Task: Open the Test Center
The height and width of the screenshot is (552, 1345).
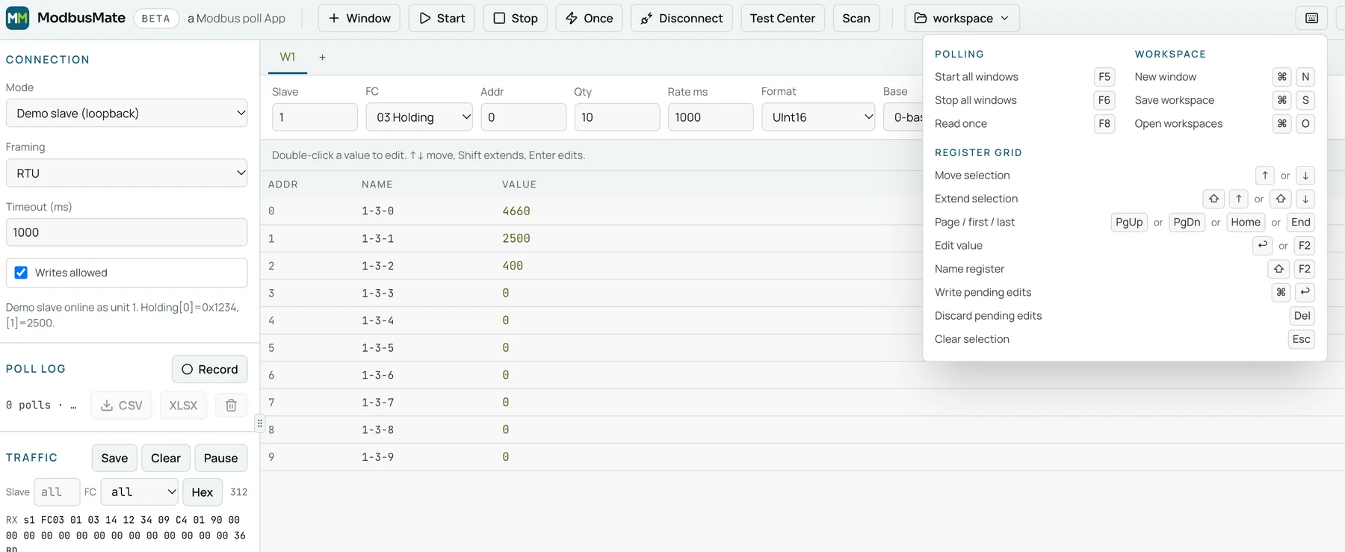Action: point(782,18)
